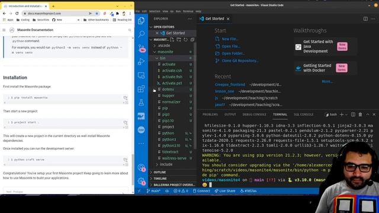Click New File icon in MASONITE explorer header

[x=172, y=40]
